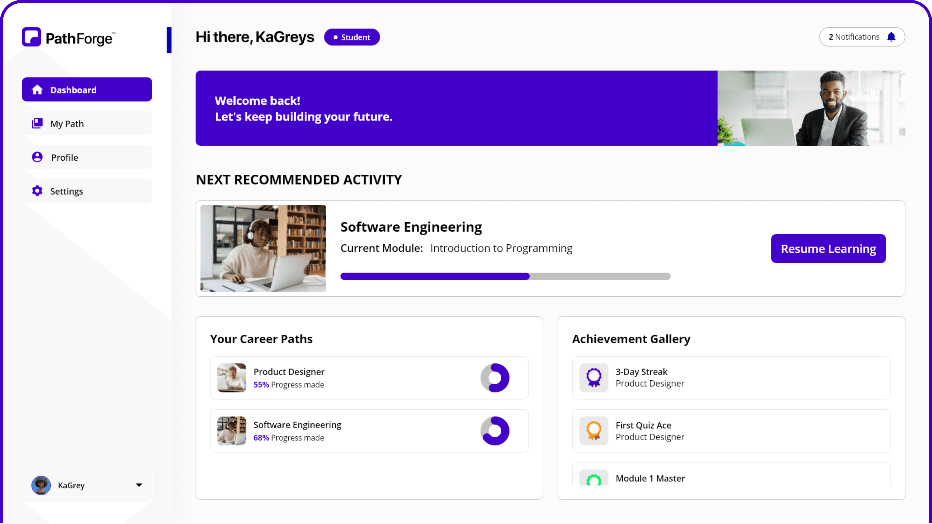
Task: Click the 'Hi there, KaGreys' greeting
Action: click(255, 37)
